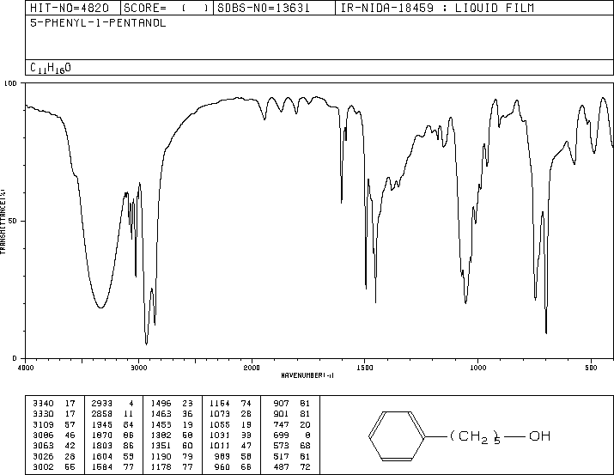Image resolution: width=614 pixels, height=475 pixels.
Task: Select peak table entry 3340
Action: click(x=43, y=403)
